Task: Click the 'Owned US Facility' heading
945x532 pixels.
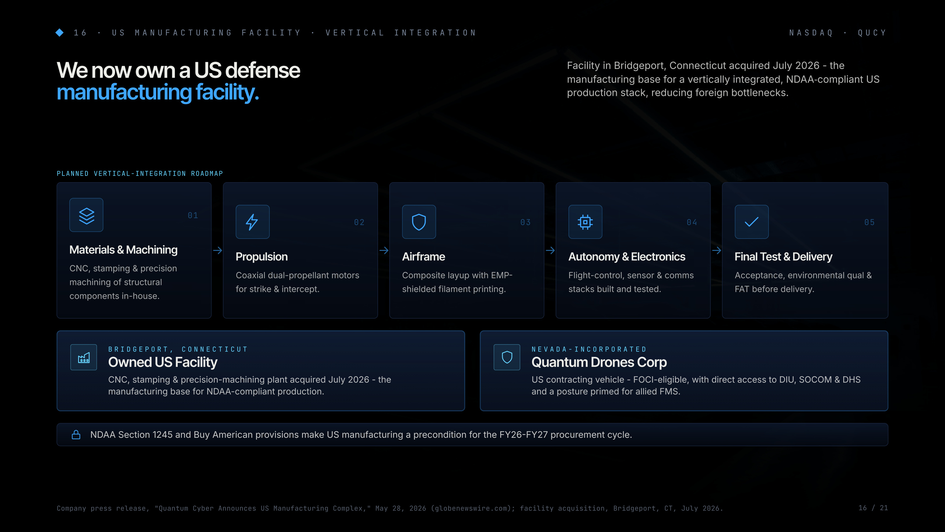Action: point(163,362)
